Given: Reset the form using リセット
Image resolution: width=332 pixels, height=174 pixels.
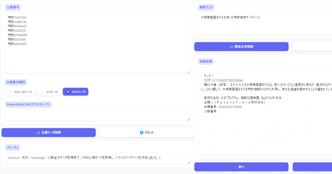Looking at the screenshot, I should click(147, 132).
